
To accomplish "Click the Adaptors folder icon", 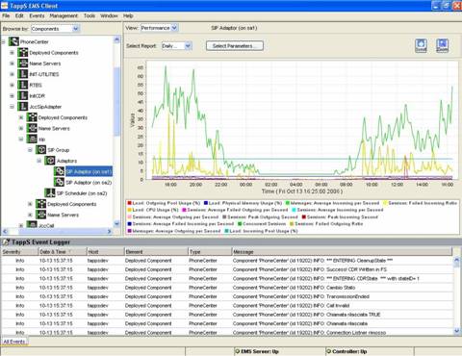I will 50,161.
